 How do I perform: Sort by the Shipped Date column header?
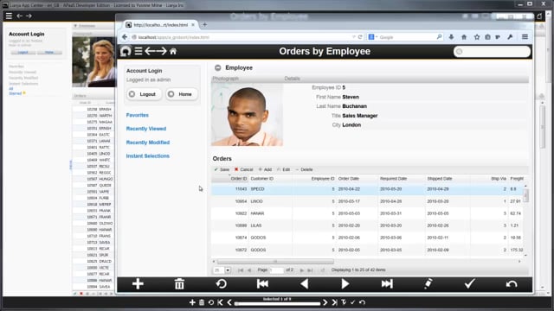pyautogui.click(x=448, y=179)
